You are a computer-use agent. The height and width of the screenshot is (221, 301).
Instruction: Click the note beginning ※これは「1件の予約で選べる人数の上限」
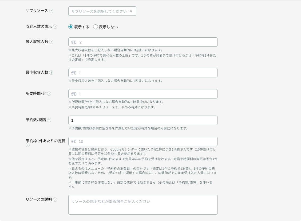pyautogui.click(x=142, y=57)
